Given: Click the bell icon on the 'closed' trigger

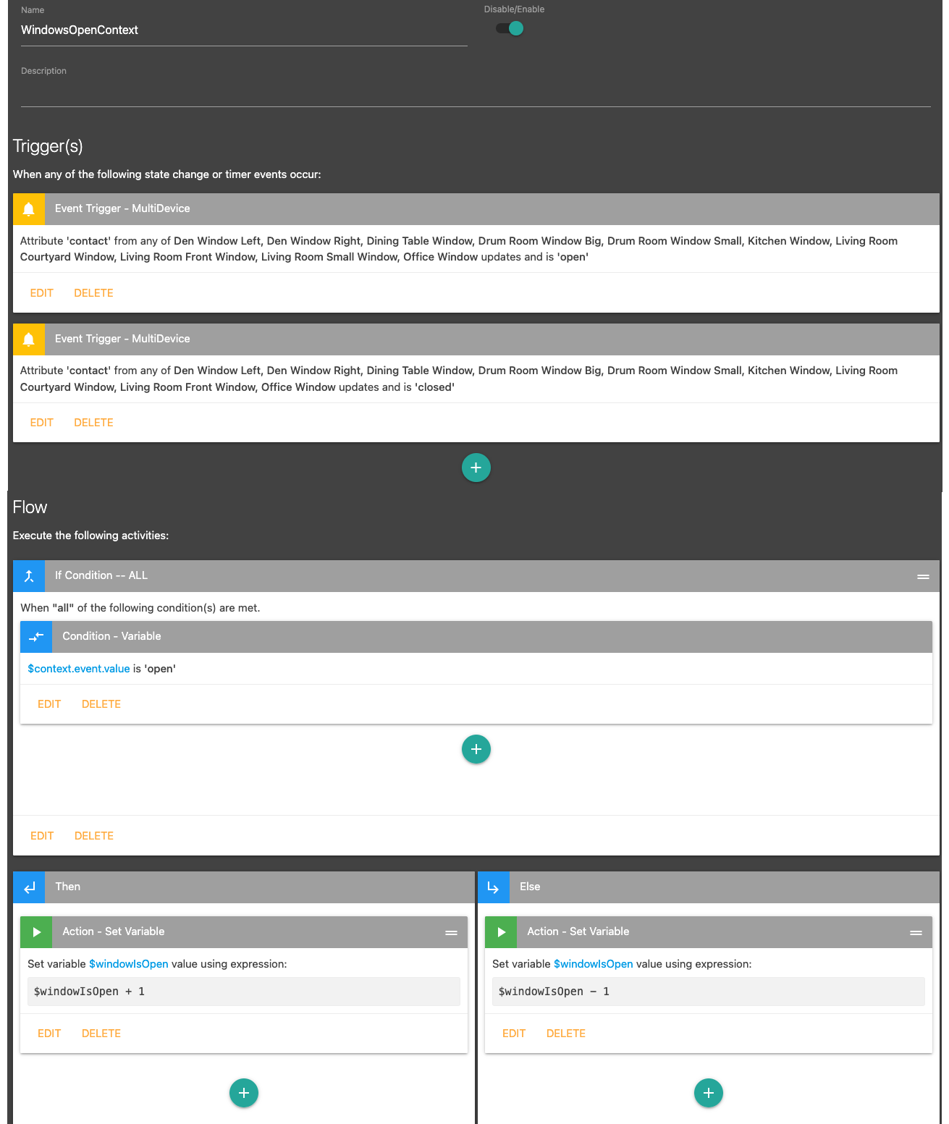Looking at the screenshot, I should click(x=29, y=339).
